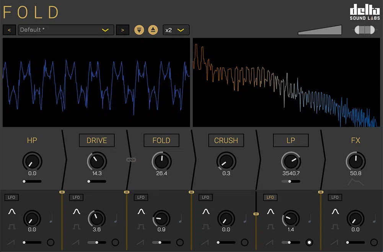Image resolution: width=383 pixels, height=252 pixels.
Task: Select the ramp LFO shape in the CRUSH section
Action: (205, 242)
